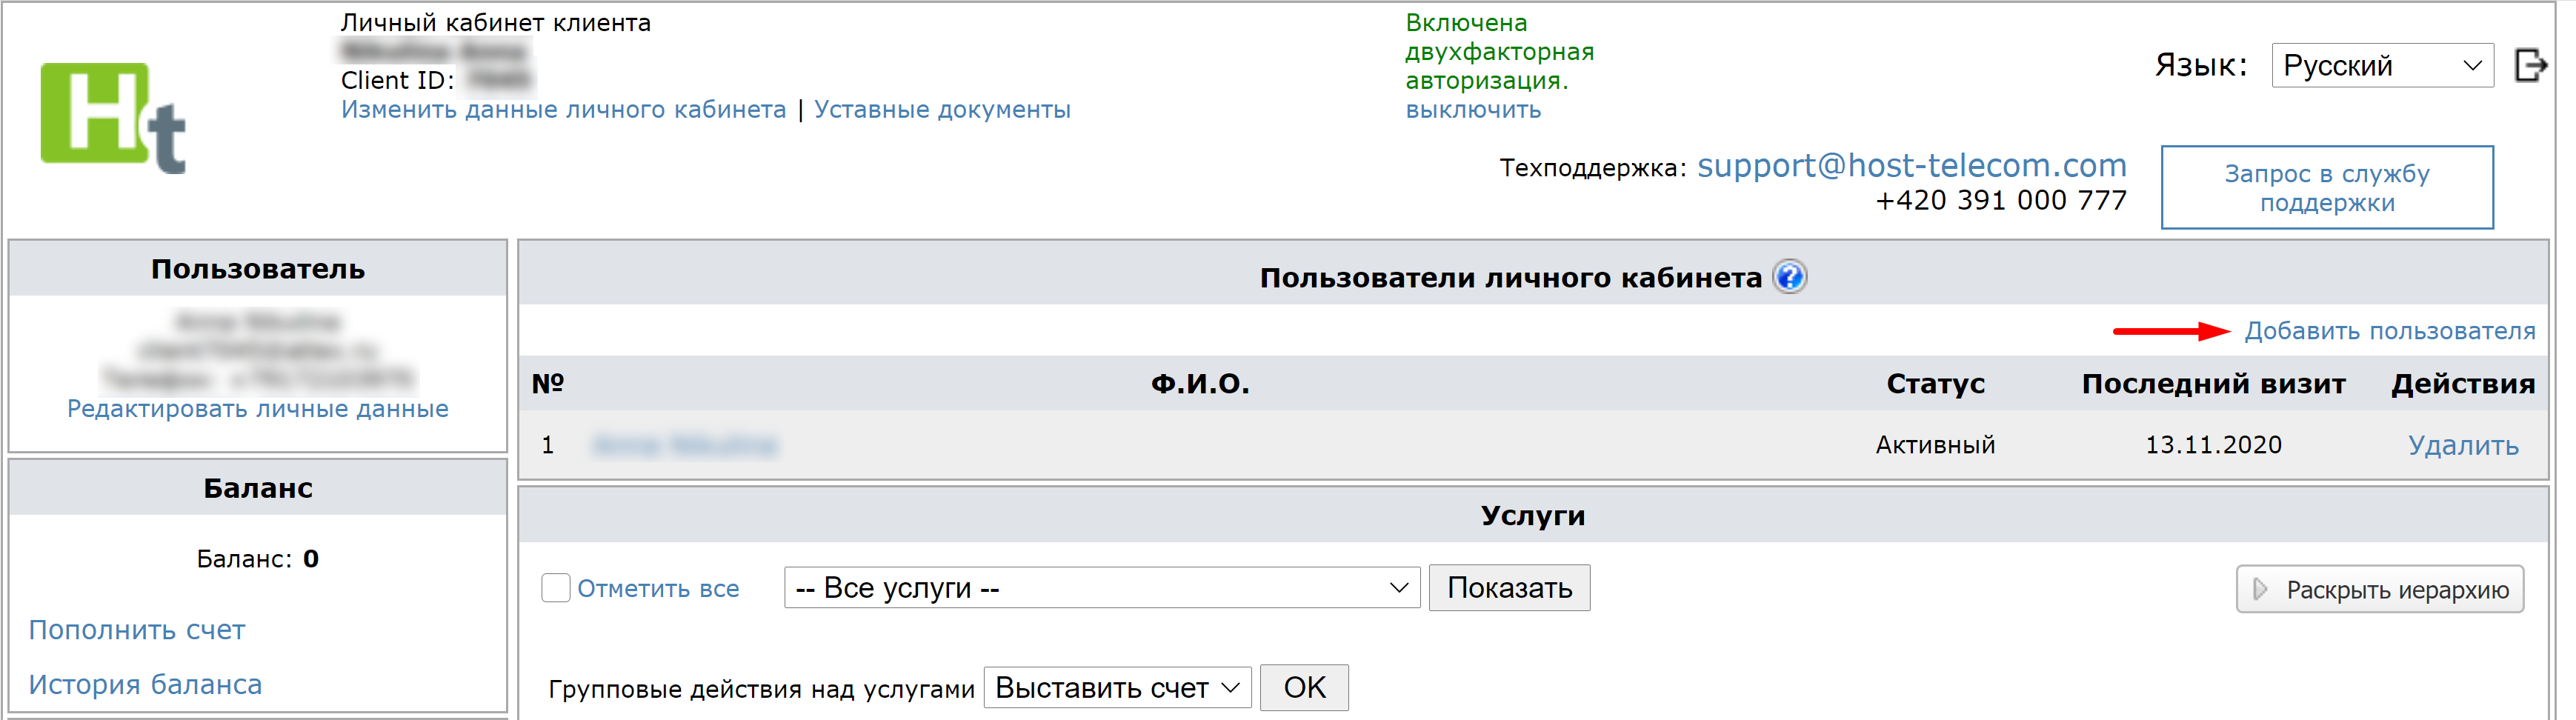Open the blurred user name link in row 1
This screenshot has width=2576, height=720.
tap(685, 445)
